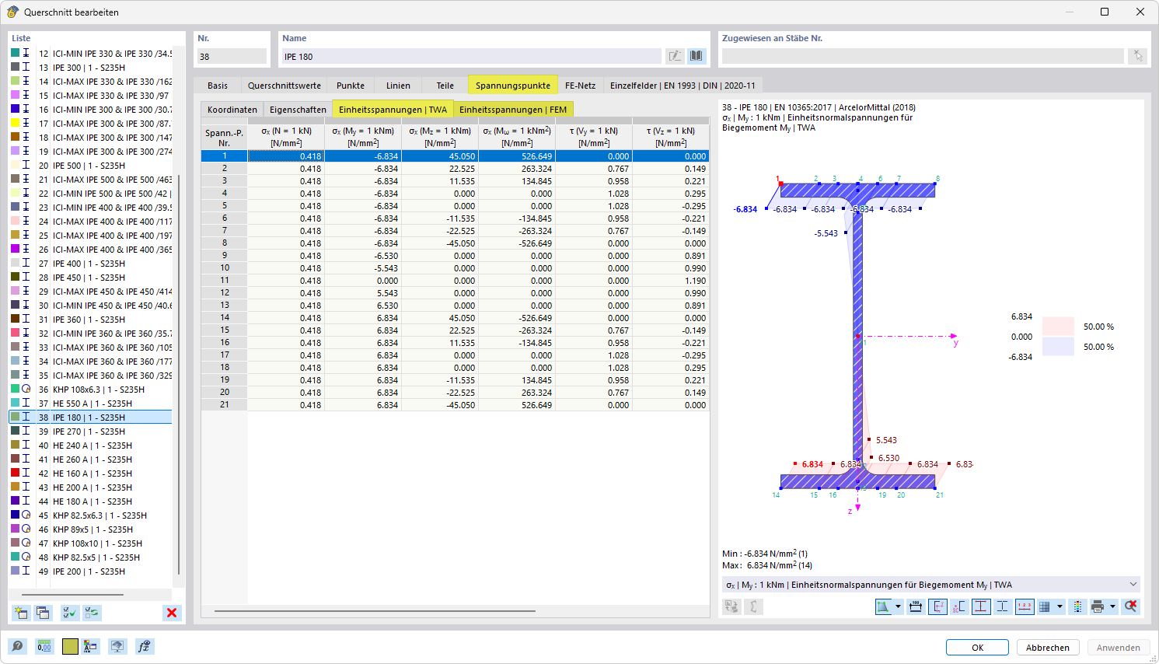Select list item 39 IPE 270
The image size is (1159, 664).
(90, 432)
